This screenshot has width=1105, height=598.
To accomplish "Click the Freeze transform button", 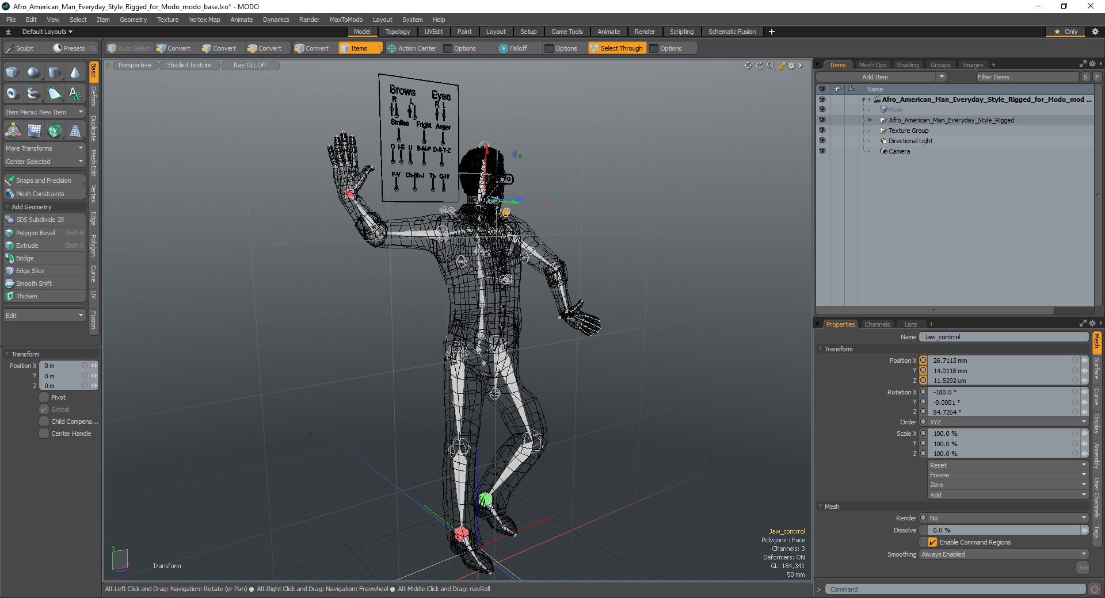I will point(1008,475).
